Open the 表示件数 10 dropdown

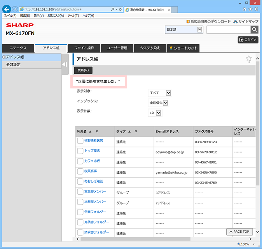pos(155,113)
